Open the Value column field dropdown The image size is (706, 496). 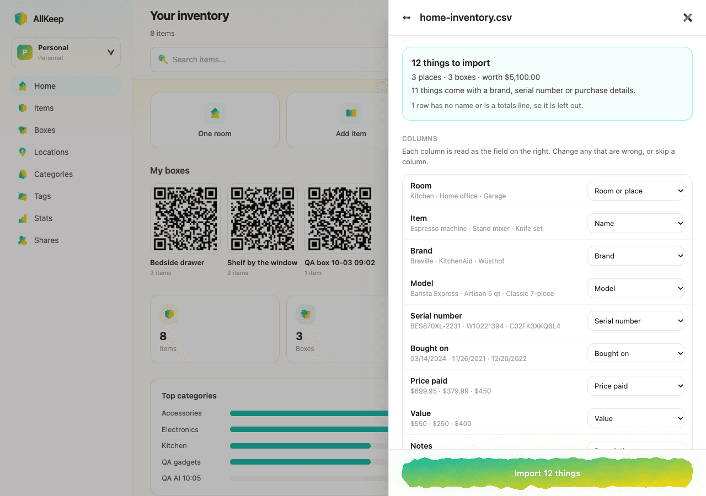636,418
